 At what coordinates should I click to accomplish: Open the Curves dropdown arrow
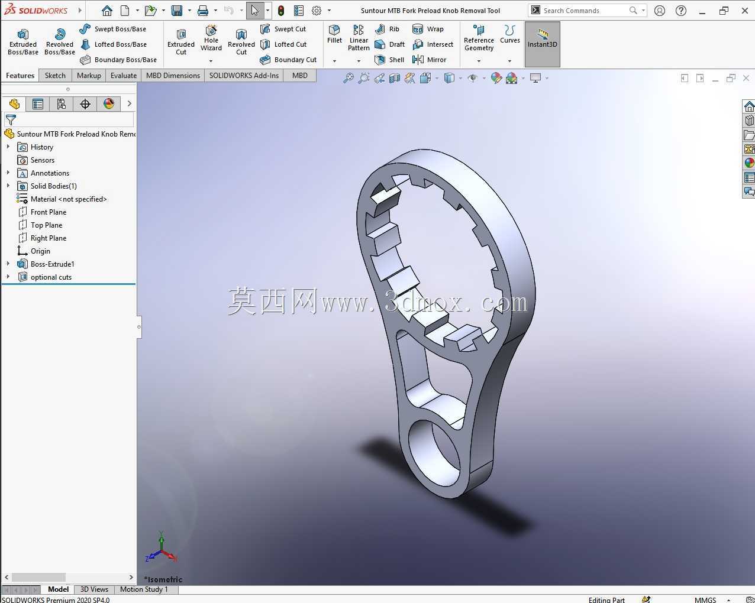(x=509, y=61)
